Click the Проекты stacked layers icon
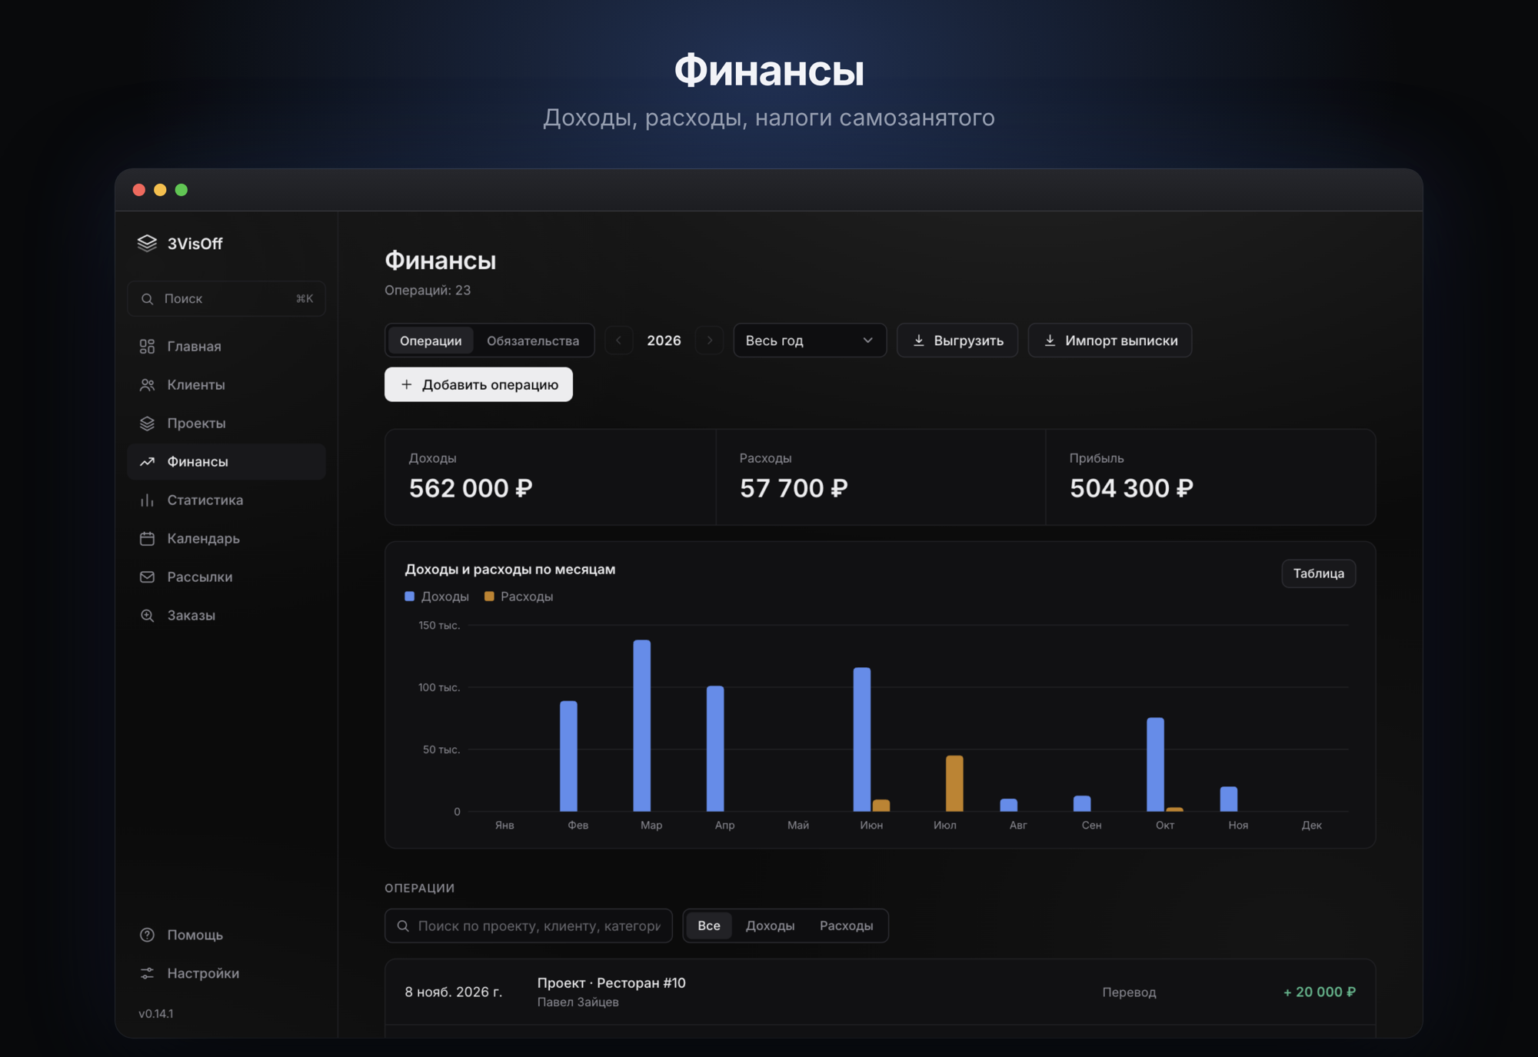Image resolution: width=1538 pixels, height=1057 pixels. pos(147,424)
